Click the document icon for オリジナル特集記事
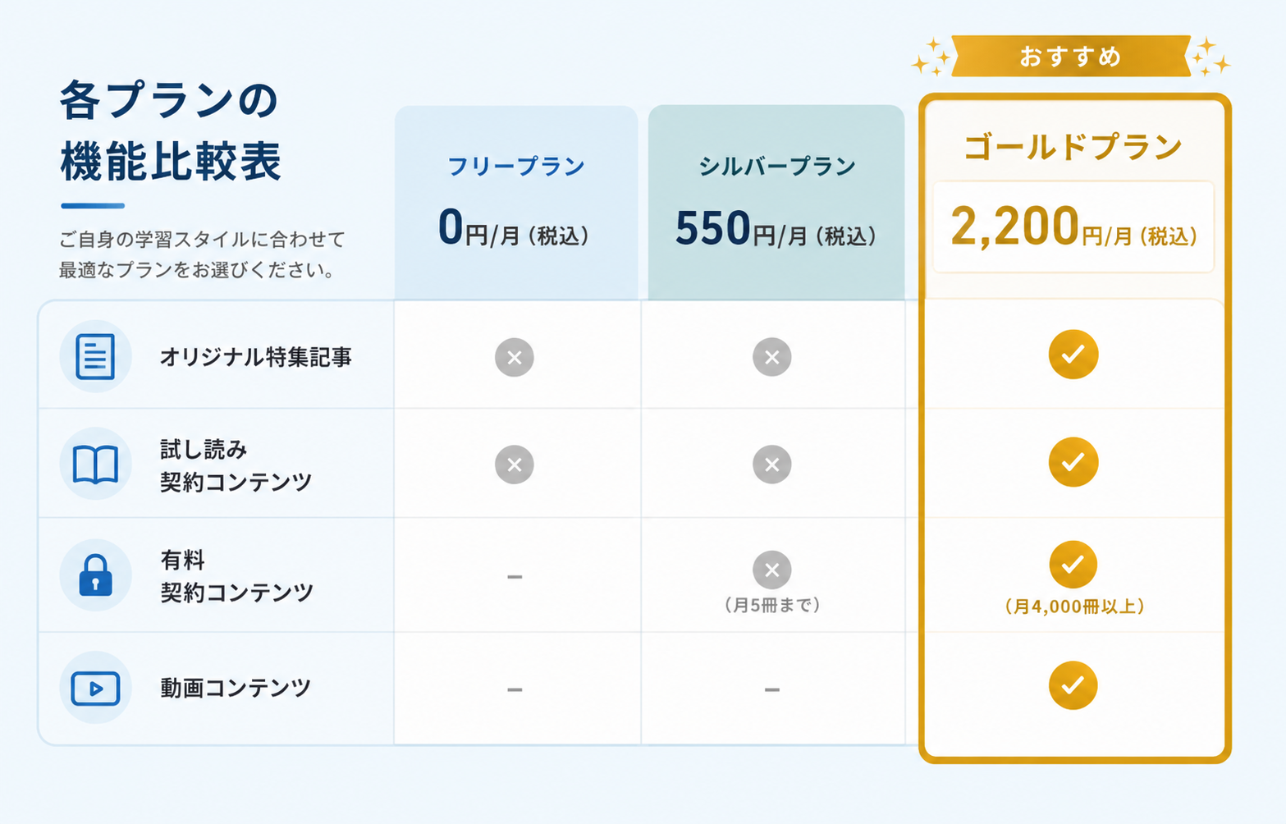 click(95, 356)
